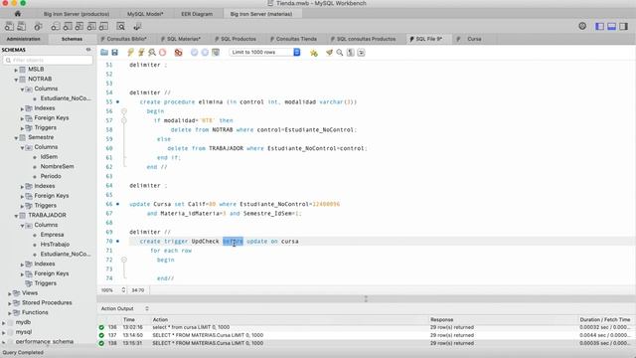Commit the transaction with the check icon
This screenshot has height=358, width=636.
[195, 53]
